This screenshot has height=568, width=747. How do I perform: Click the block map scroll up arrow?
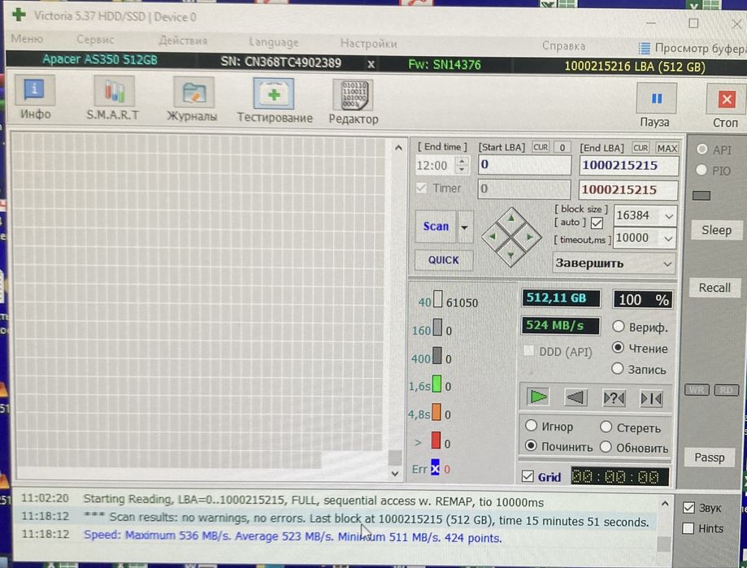398,148
